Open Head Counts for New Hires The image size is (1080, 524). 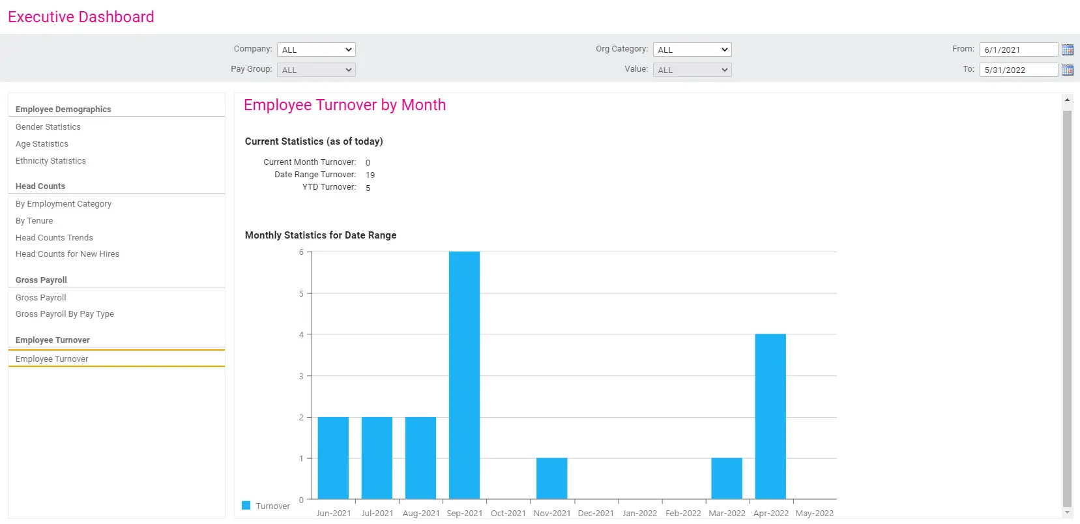[67, 254]
